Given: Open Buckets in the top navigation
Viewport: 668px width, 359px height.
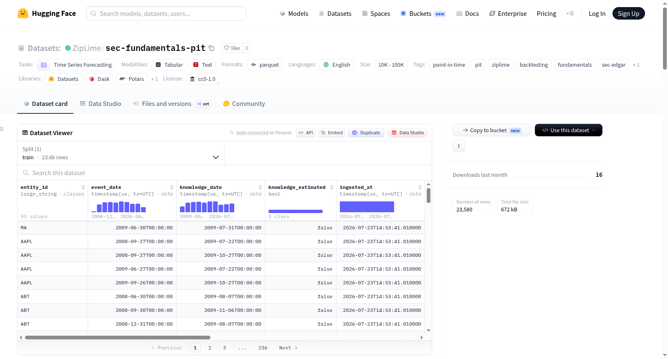Looking at the screenshot, I should coord(423,14).
